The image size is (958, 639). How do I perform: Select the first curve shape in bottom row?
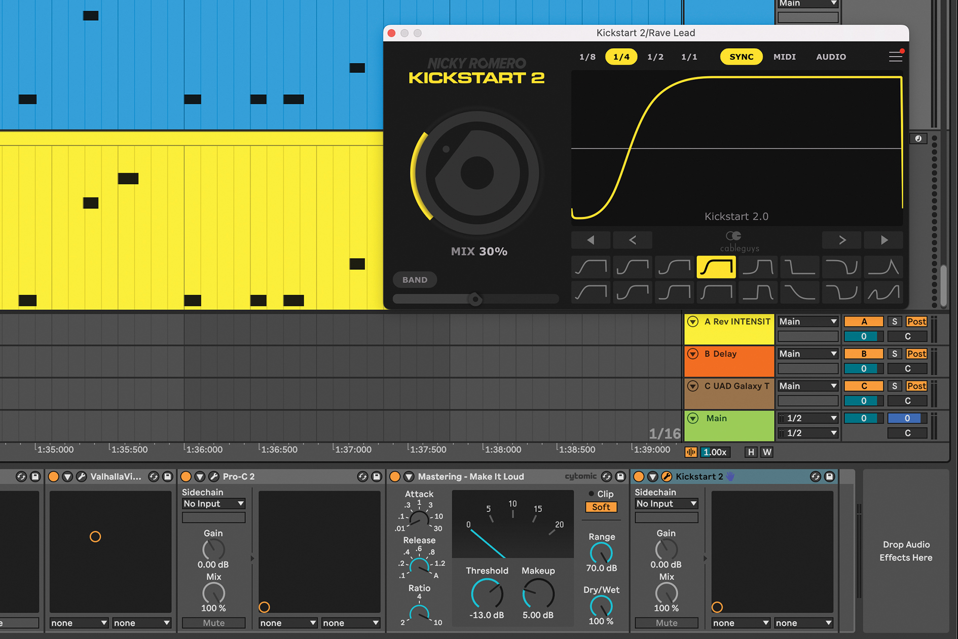pos(591,293)
